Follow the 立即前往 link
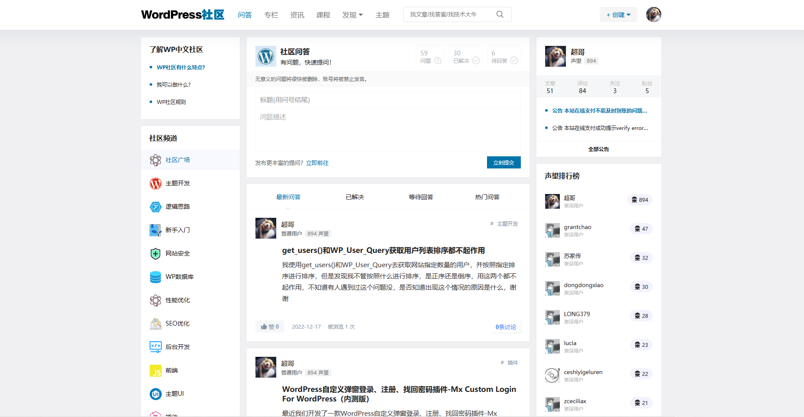 click(x=317, y=163)
